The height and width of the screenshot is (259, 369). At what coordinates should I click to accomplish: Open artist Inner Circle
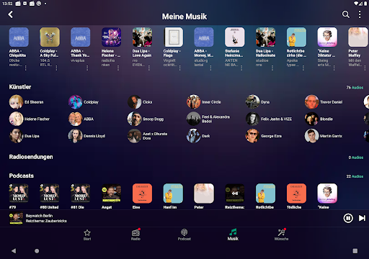[x=204, y=102]
